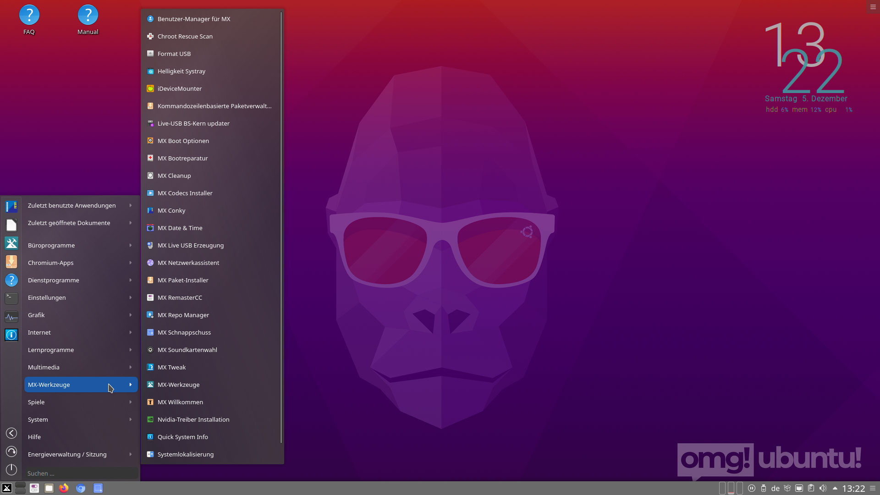Launch Chromium from the taskbar

click(81, 488)
